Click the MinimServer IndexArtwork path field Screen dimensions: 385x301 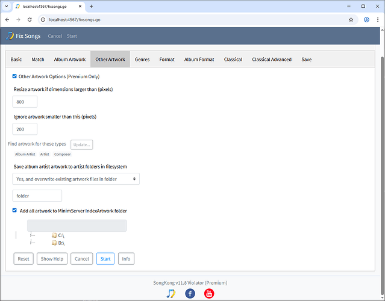77,225
